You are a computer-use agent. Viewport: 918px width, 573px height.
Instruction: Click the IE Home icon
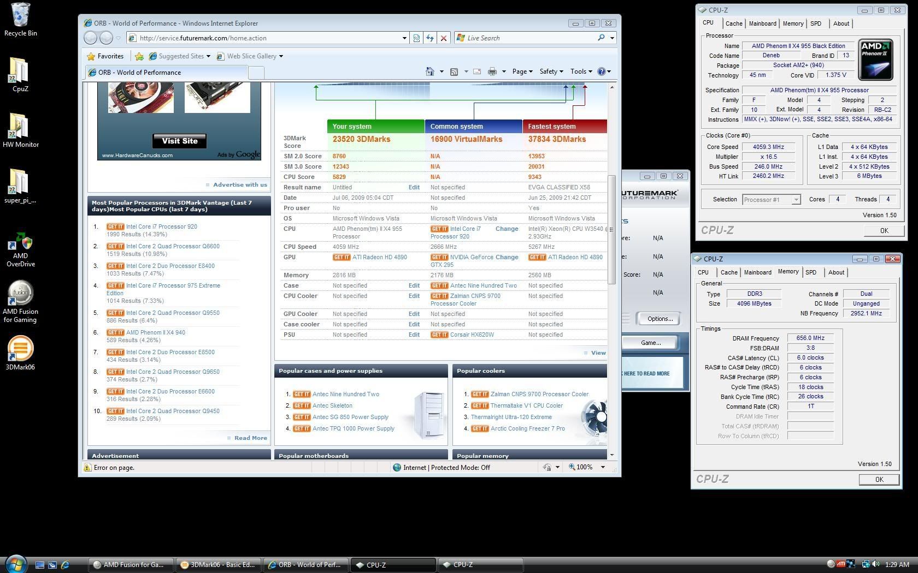point(430,71)
